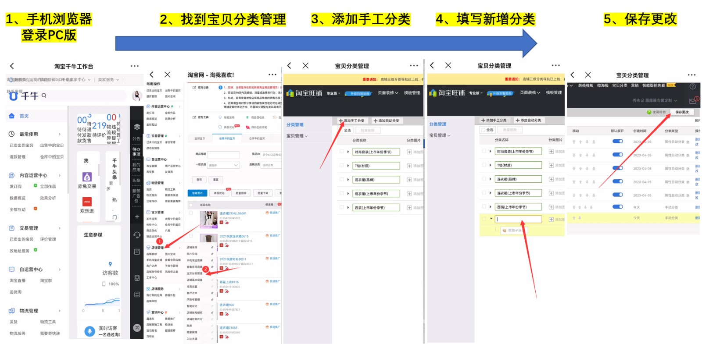Click the 商品标题 input field in step 2

pyautogui.click(x=223, y=155)
